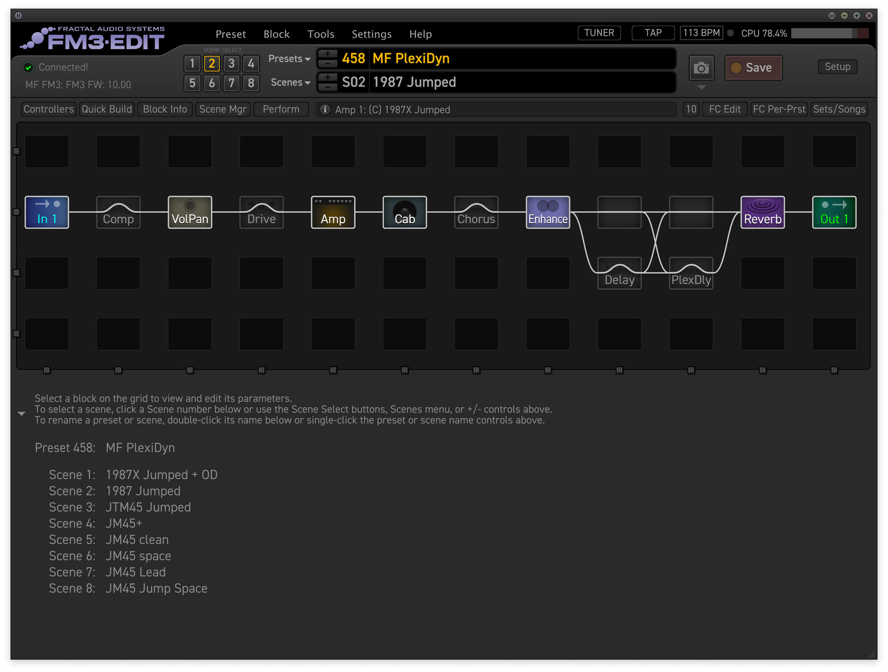Click the camera snapshot icon

click(x=701, y=68)
